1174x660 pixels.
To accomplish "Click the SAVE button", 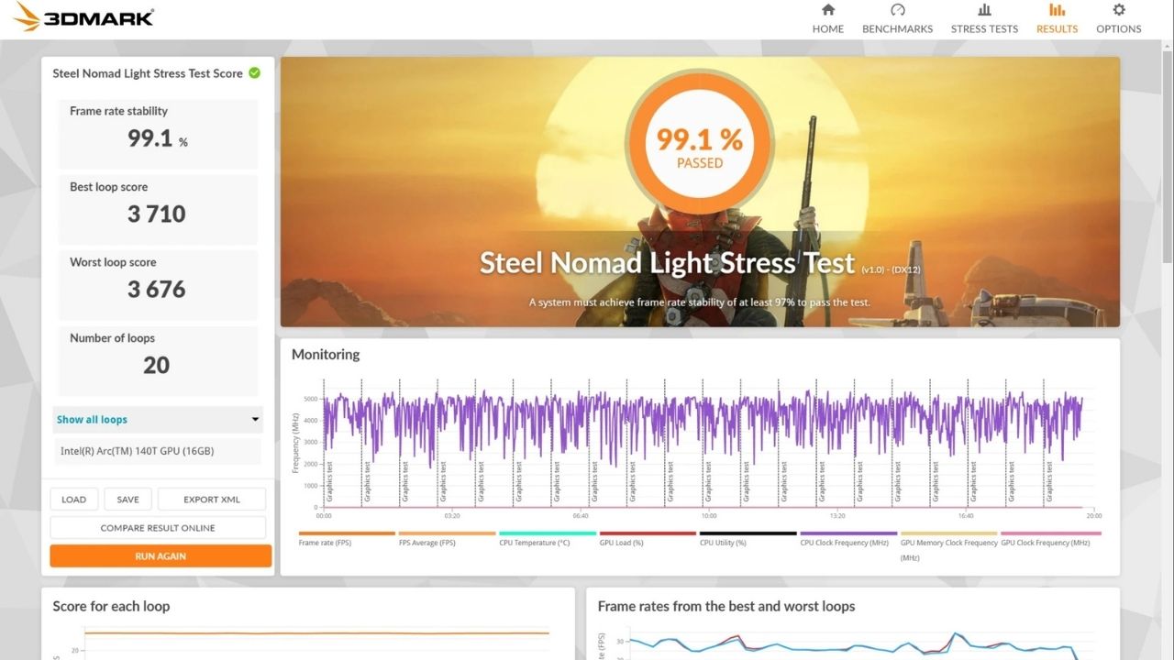I will pyautogui.click(x=127, y=500).
